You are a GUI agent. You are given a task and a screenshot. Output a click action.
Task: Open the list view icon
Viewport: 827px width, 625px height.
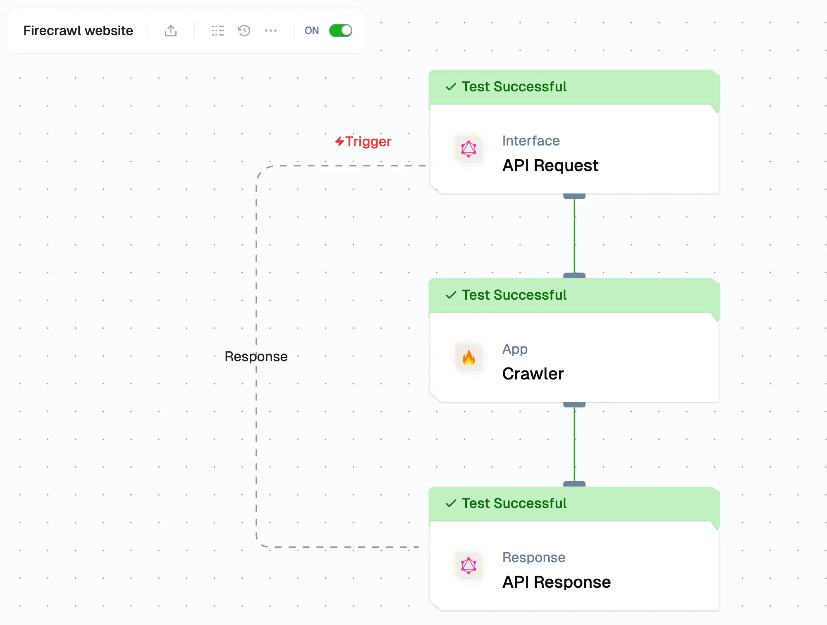(218, 31)
